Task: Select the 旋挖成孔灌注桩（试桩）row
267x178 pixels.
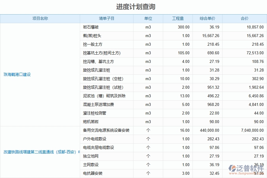Action: coord(102,87)
